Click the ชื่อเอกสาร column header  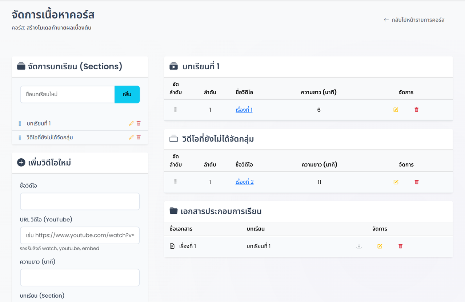coord(181,229)
